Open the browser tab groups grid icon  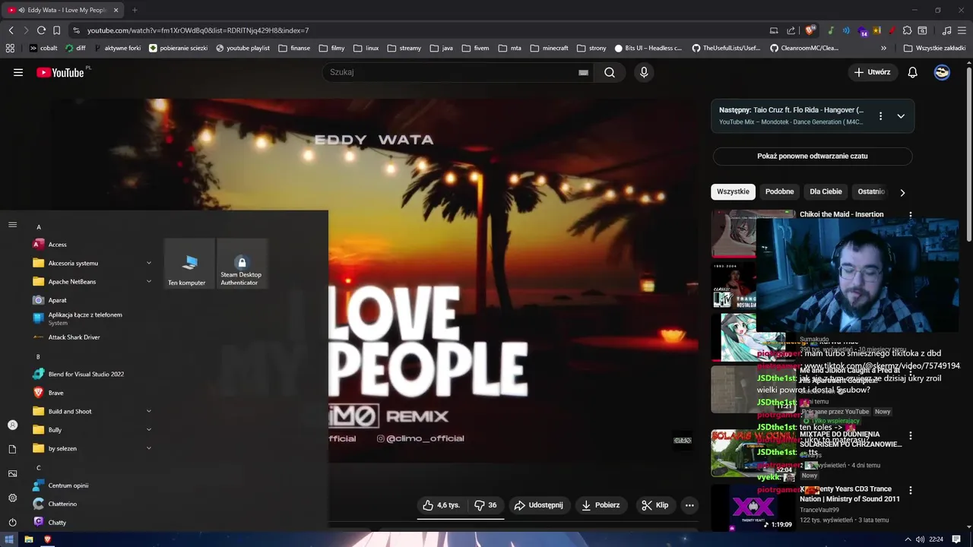click(x=10, y=48)
